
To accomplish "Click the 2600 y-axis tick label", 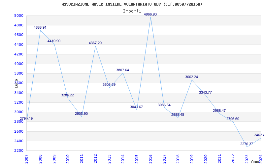I will [x=19, y=131].
